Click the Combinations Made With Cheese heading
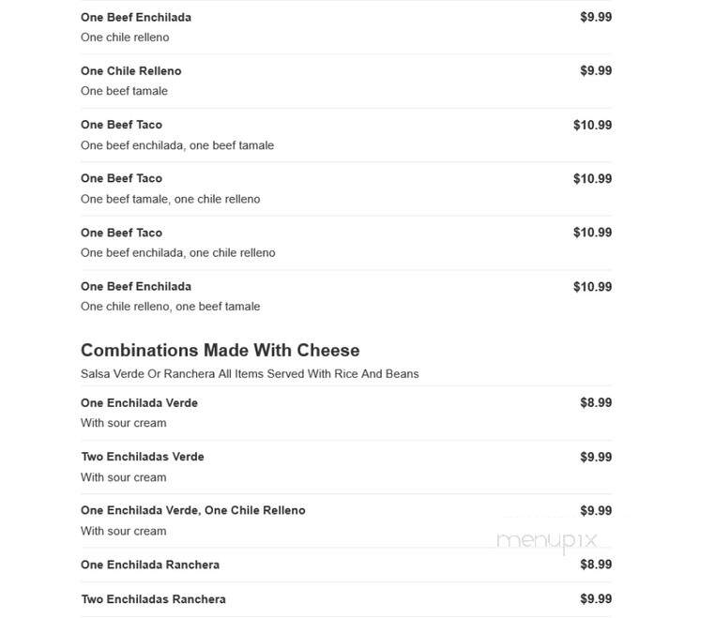Viewport: 715px width, 618px height. (x=221, y=350)
